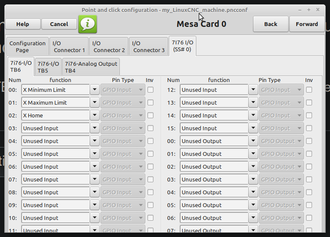Select the 7I76 I/O (SS# 0) tab
Viewport: 330px width, 237px height.
183,46
